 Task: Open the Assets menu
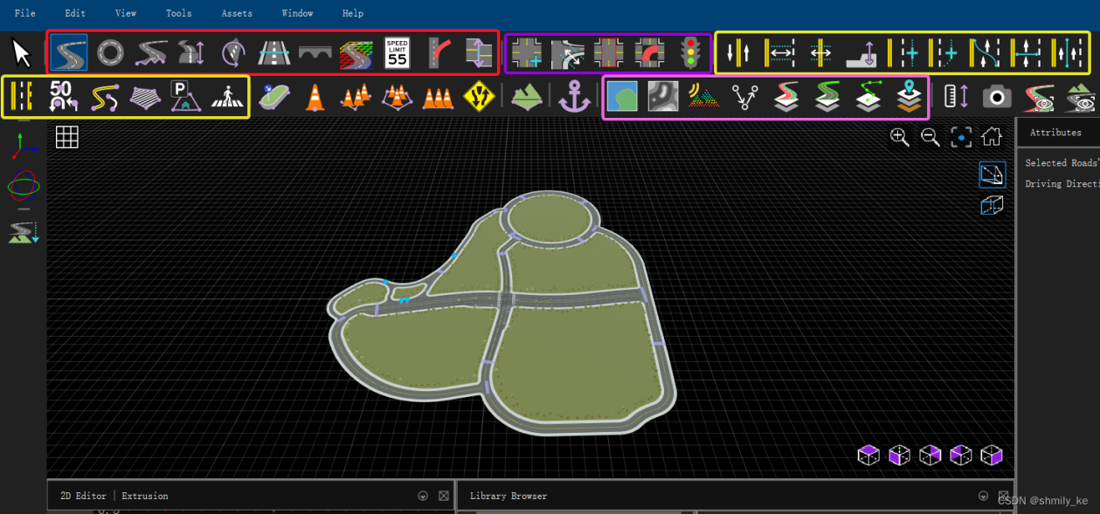[236, 13]
